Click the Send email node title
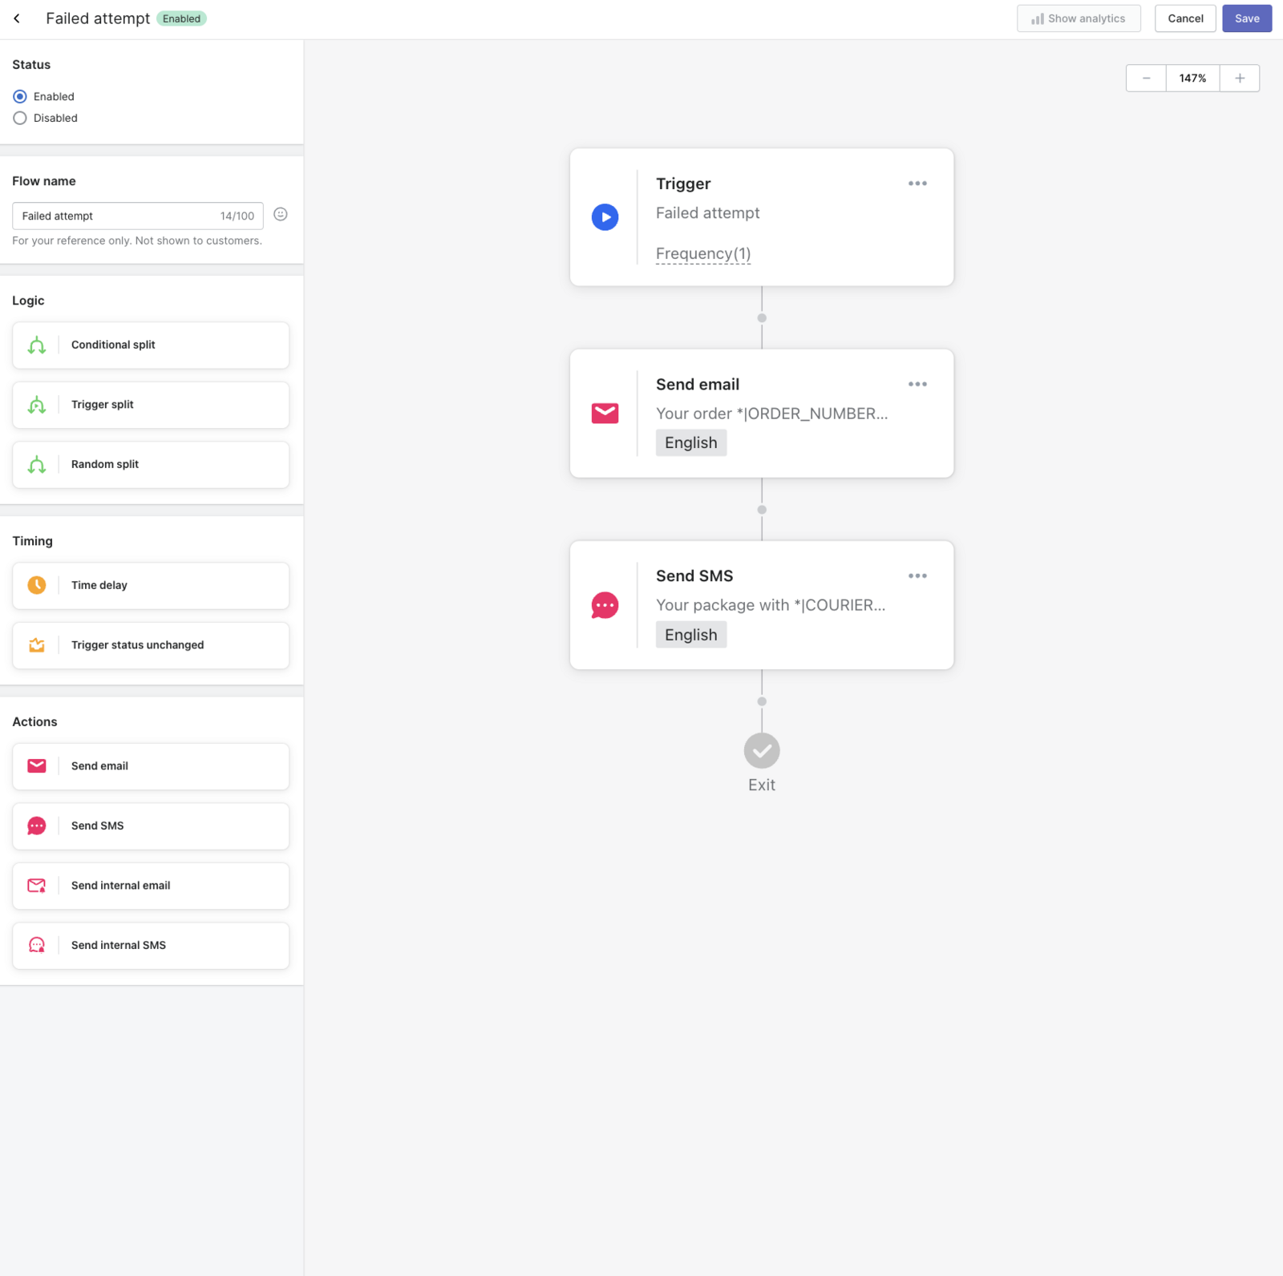Viewport: 1283px width, 1276px height. point(698,385)
